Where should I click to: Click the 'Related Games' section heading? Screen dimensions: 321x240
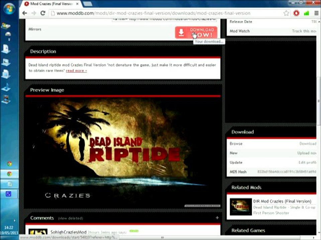[248, 231]
